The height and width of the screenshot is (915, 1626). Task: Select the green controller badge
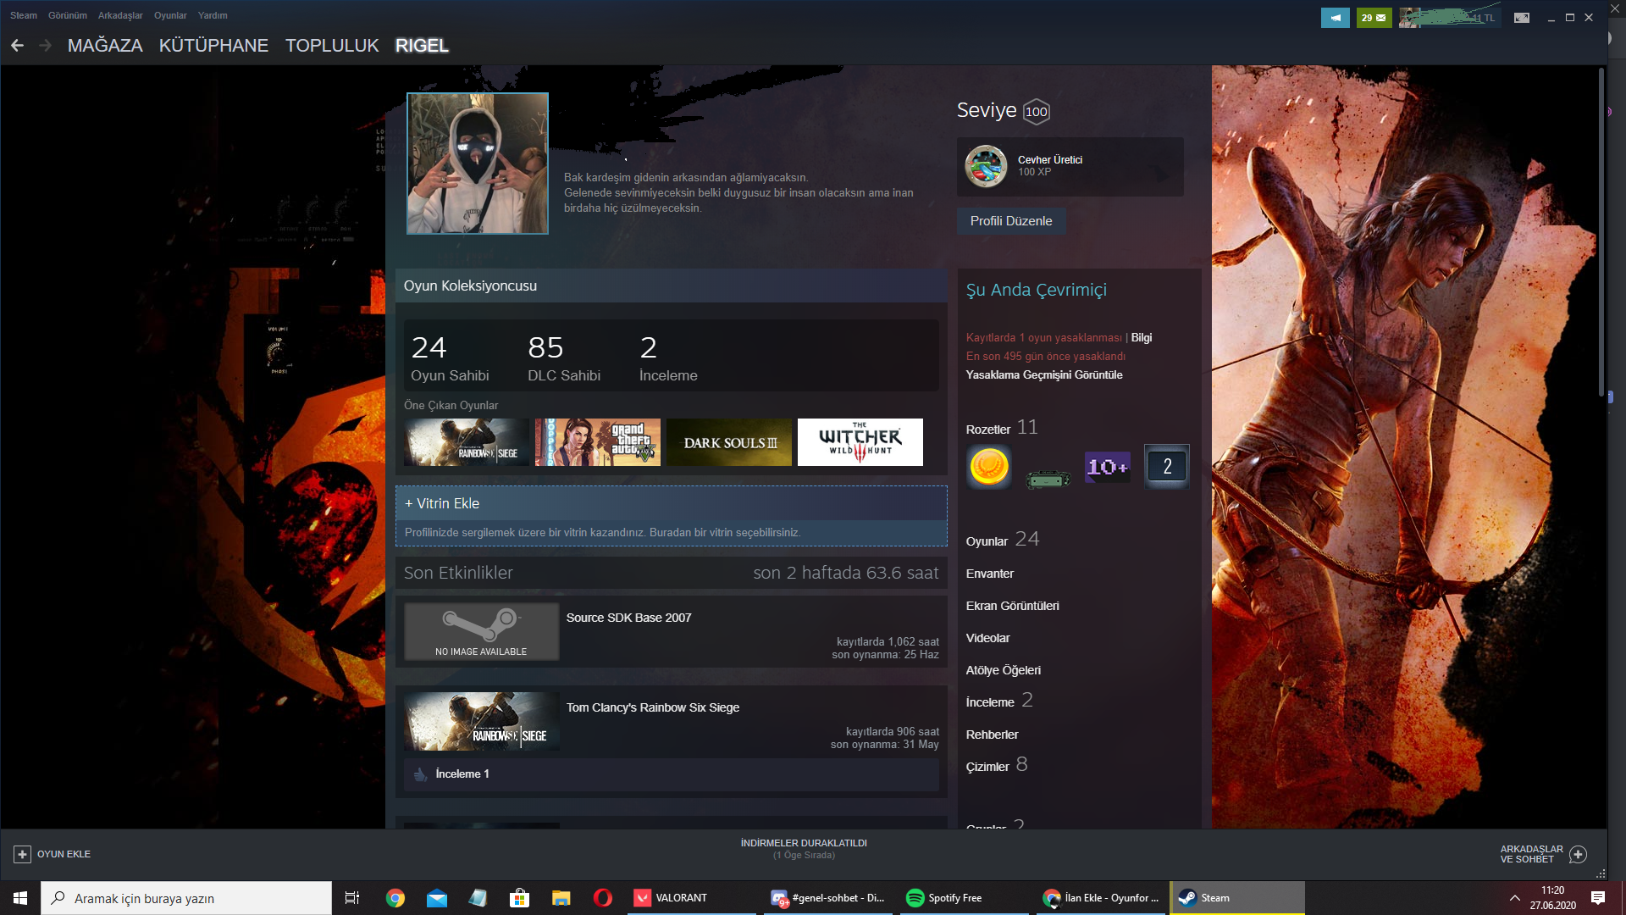coord(1048,480)
